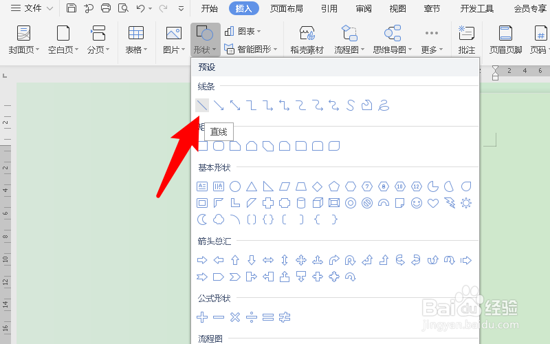Insert the vertical text box shape
550x344 pixels.
pos(219,186)
